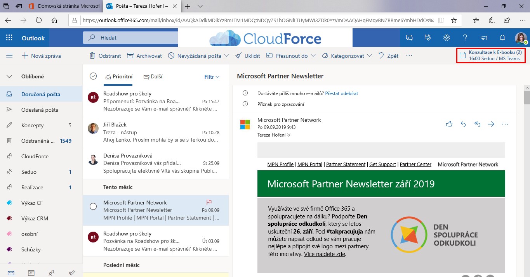Like the message with thumbs up
The height and width of the screenshot is (277, 530).
coord(449,124)
